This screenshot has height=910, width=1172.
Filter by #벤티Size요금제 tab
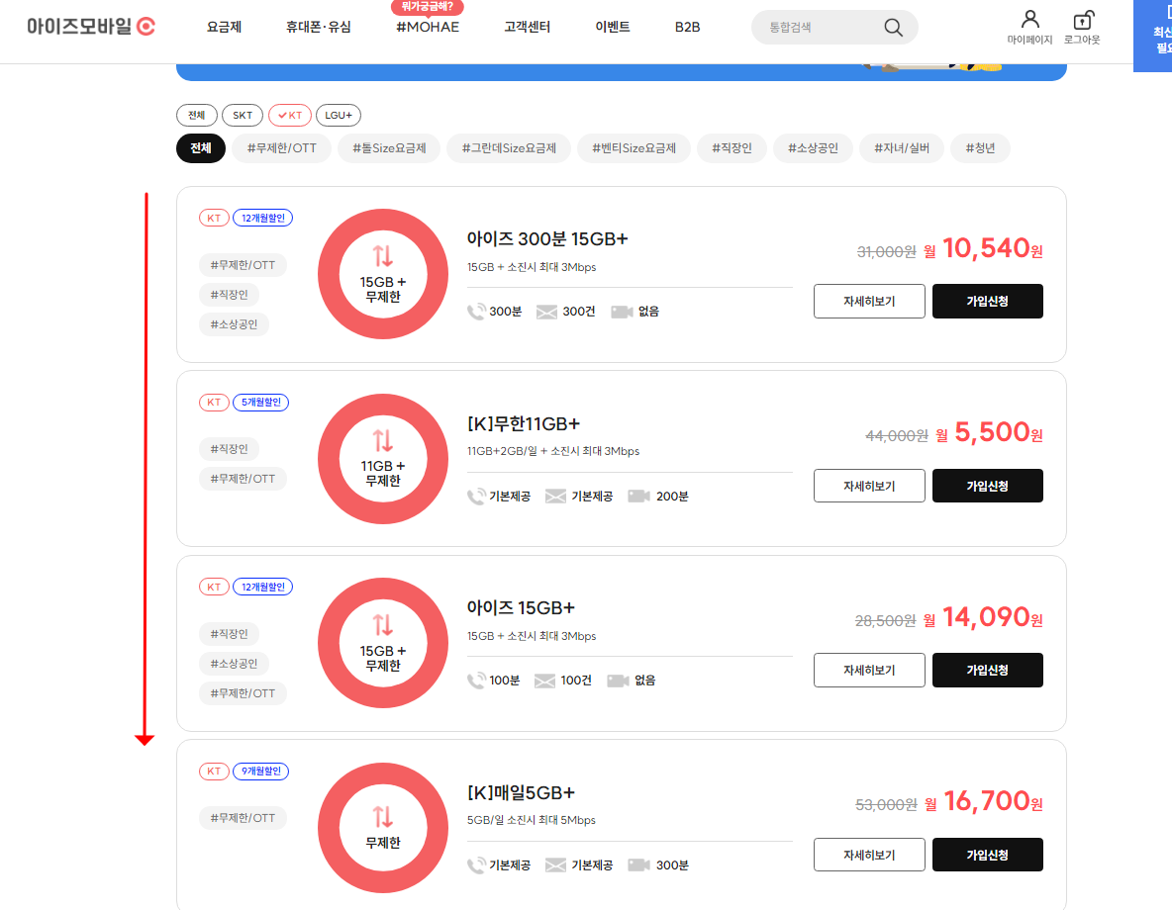click(634, 148)
